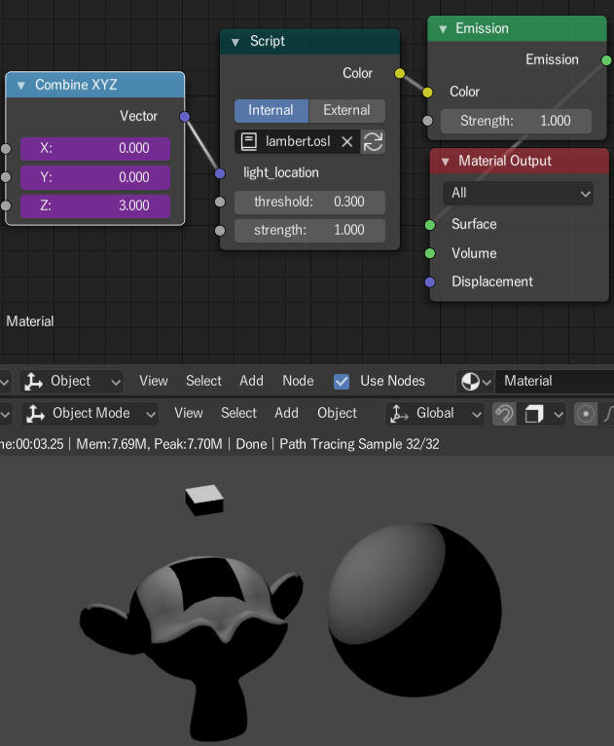Open the Object Mode dropdown
The width and height of the screenshot is (614, 746).
pyautogui.click(x=90, y=414)
